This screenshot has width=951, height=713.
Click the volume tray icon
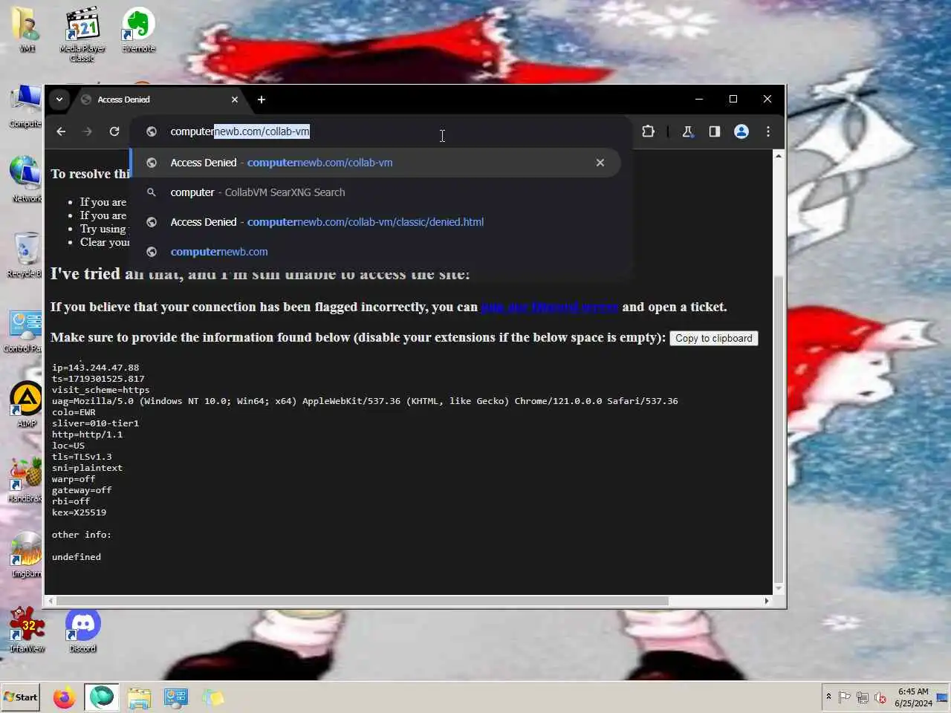(880, 697)
